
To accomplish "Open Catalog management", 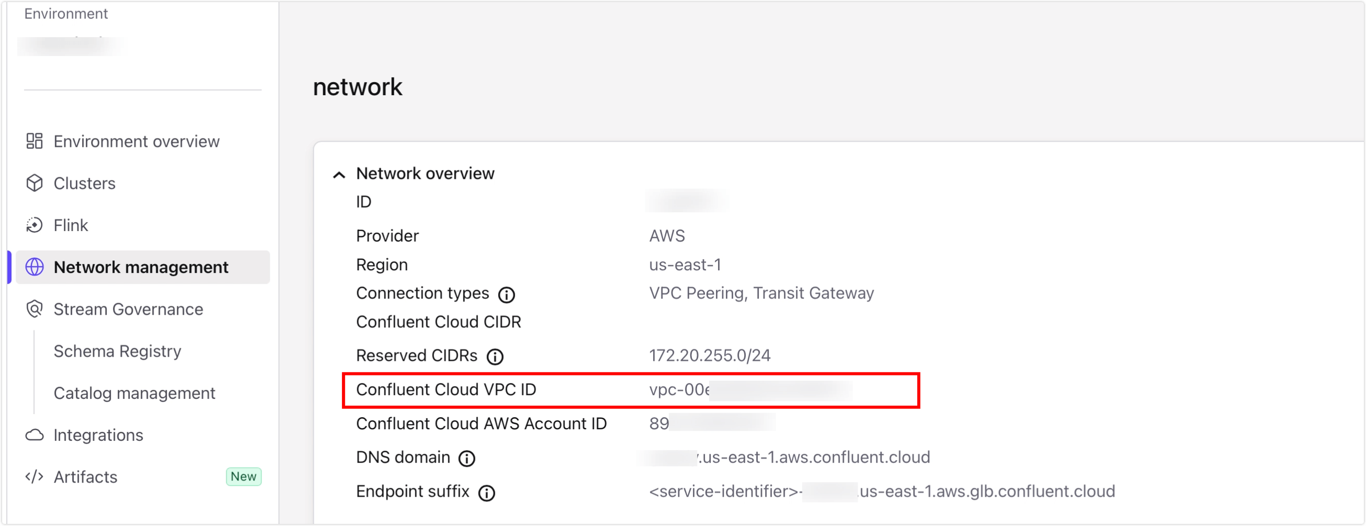I will pyautogui.click(x=134, y=393).
